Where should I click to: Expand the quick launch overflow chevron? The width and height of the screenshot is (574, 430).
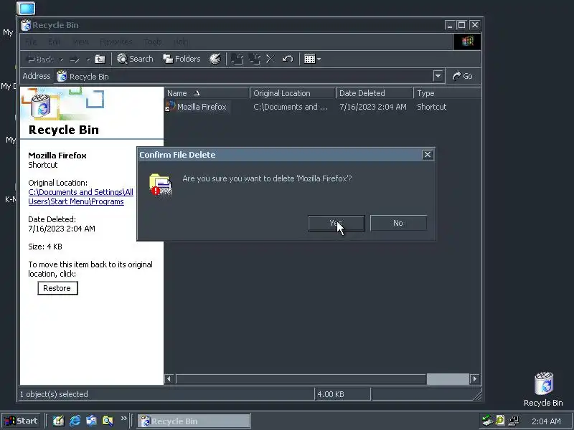[x=123, y=419]
